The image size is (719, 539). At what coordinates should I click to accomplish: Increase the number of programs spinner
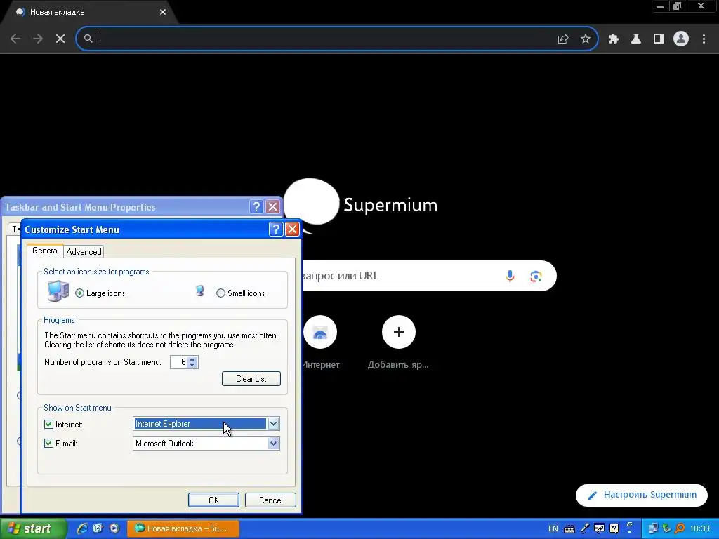(192, 359)
